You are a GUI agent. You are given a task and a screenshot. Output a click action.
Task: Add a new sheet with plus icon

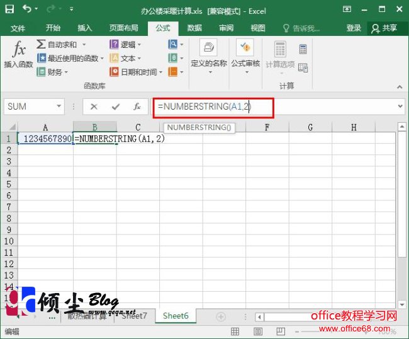(x=221, y=317)
